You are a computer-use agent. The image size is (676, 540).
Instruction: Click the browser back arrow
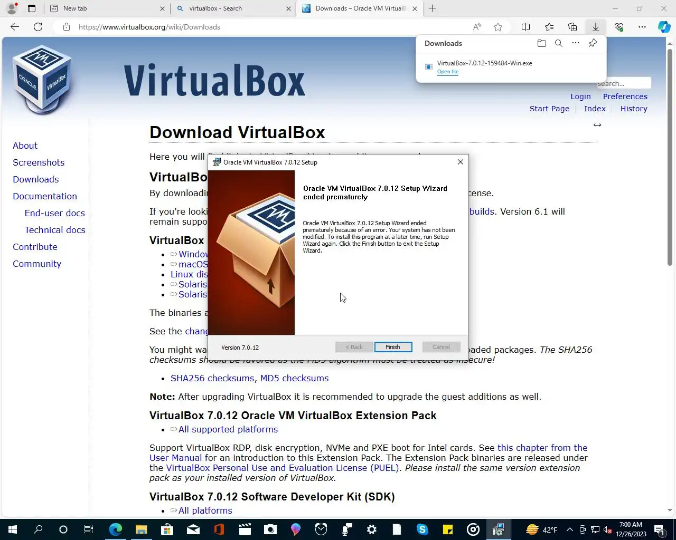(x=15, y=27)
